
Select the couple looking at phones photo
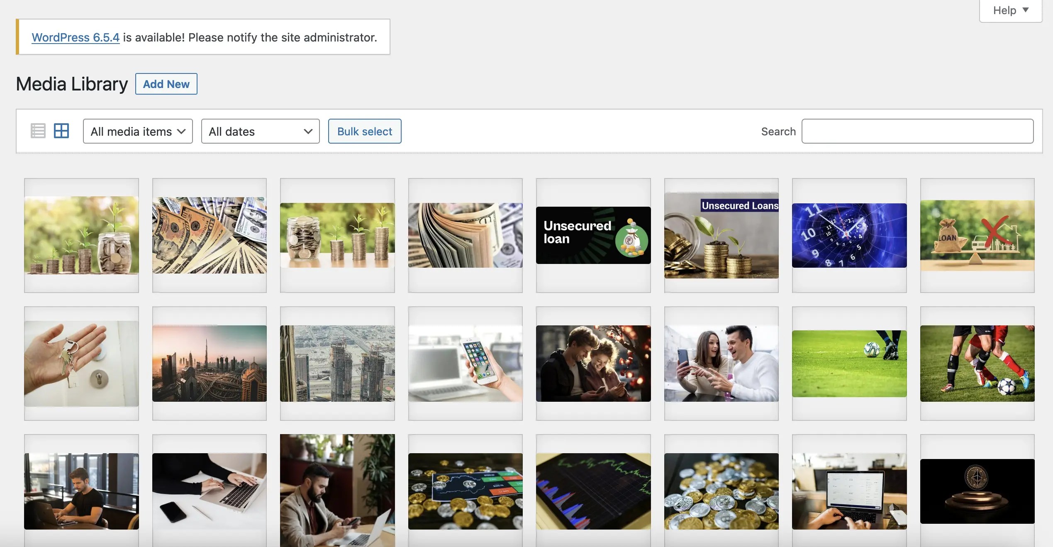coord(593,363)
